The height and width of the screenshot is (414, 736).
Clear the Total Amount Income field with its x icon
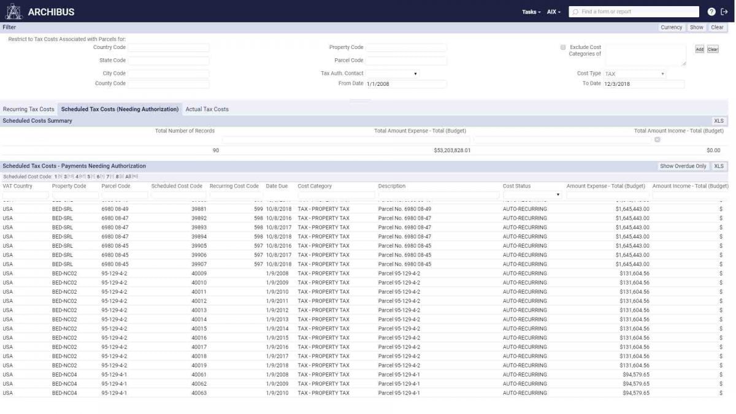pos(657,139)
